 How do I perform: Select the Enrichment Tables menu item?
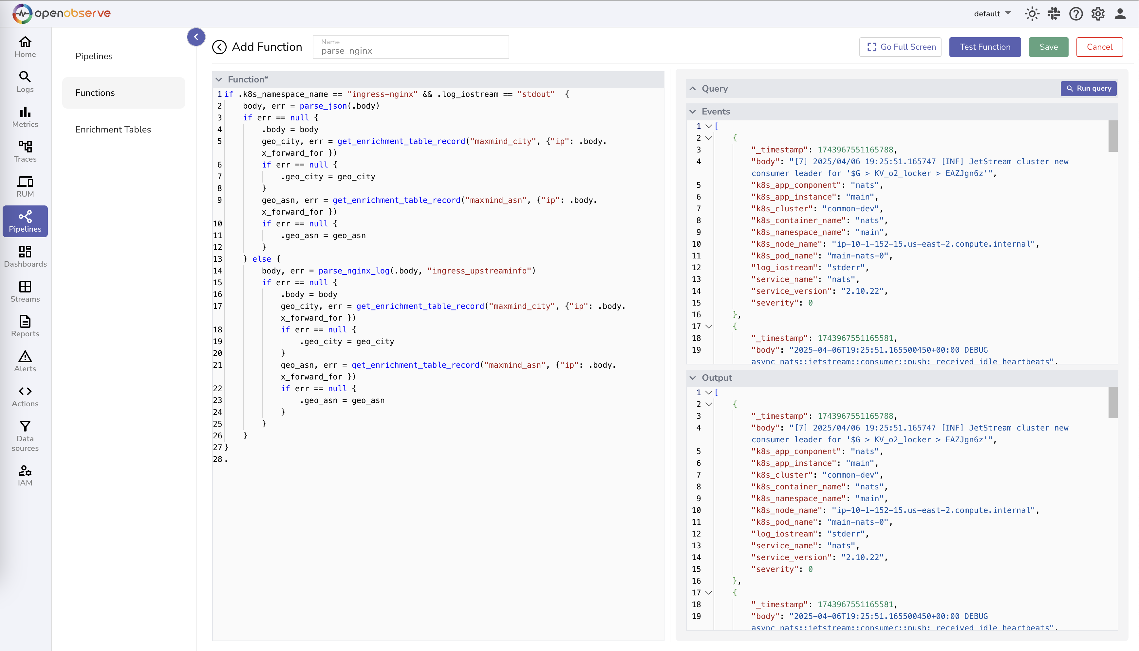click(113, 129)
